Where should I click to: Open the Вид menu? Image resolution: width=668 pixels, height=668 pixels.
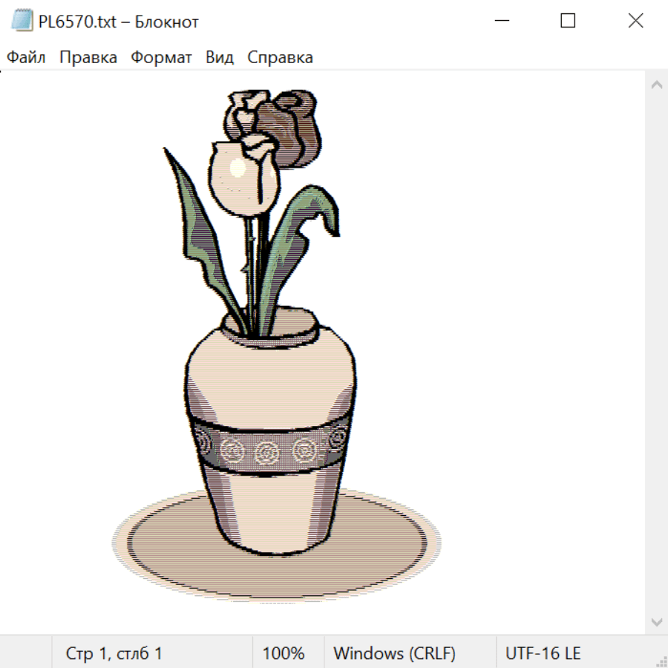[x=220, y=58]
